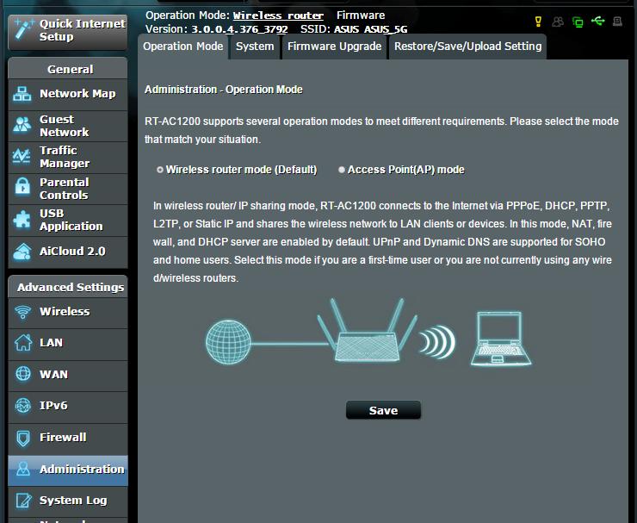Click the Traffic Manager graph icon
The image size is (637, 523).
coord(22,157)
